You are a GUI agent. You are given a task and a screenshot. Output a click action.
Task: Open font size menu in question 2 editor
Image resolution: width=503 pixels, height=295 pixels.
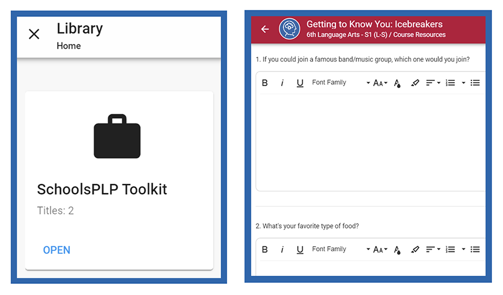tap(380, 250)
